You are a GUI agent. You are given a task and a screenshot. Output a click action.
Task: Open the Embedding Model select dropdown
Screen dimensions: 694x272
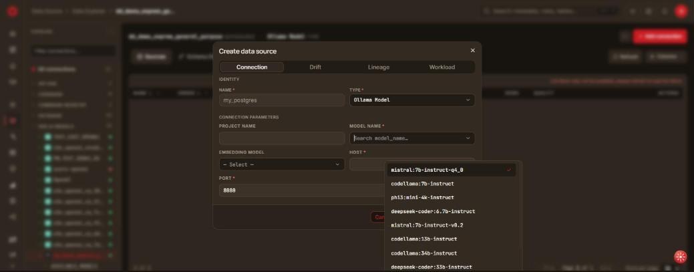point(281,164)
